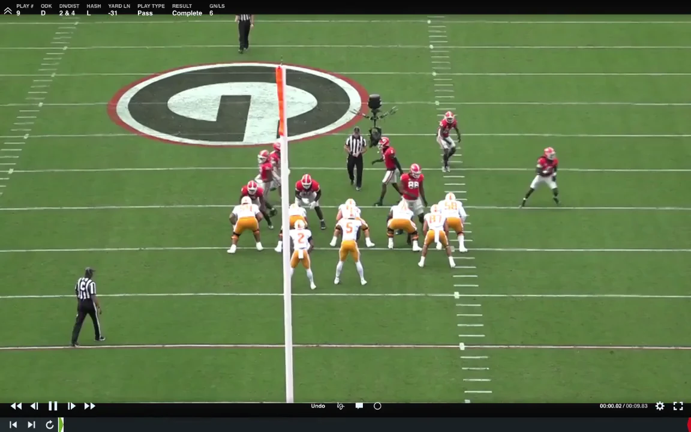Image resolution: width=691 pixels, height=432 pixels.
Task: Skip to the next clip
Action: pos(31,425)
